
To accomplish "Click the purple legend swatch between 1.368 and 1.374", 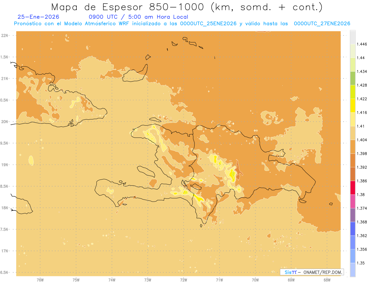I will [x=353, y=215].
